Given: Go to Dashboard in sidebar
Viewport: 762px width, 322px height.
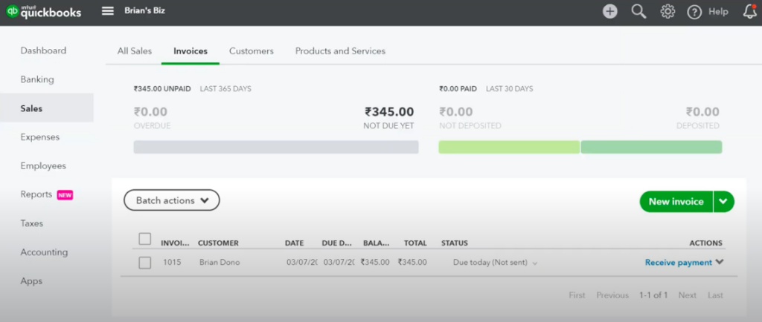Looking at the screenshot, I should [x=43, y=51].
